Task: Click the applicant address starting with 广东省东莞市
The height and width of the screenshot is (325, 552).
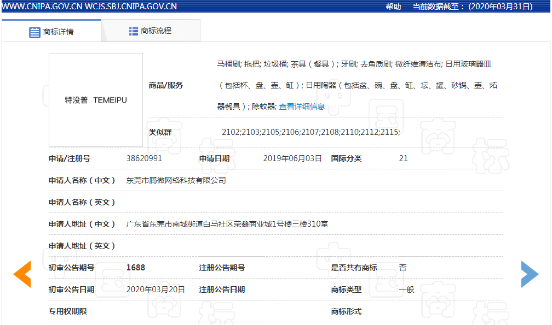Action: tap(227, 224)
